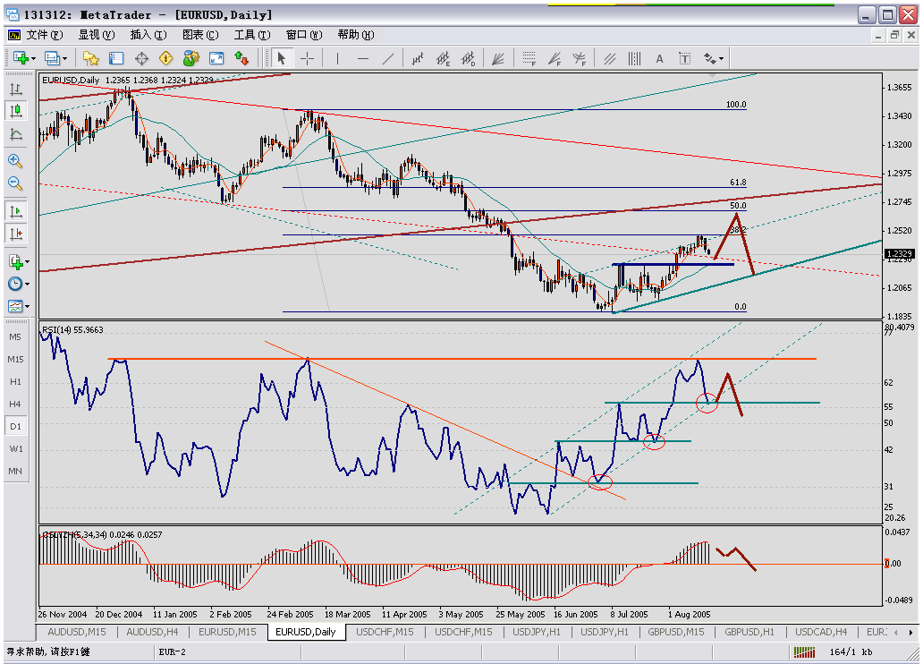Open the Navigator star-folder icon

90,58
